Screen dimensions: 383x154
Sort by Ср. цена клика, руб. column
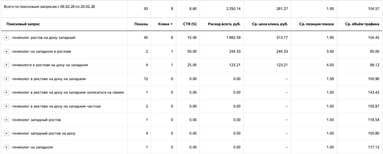pyautogui.click(x=271, y=24)
